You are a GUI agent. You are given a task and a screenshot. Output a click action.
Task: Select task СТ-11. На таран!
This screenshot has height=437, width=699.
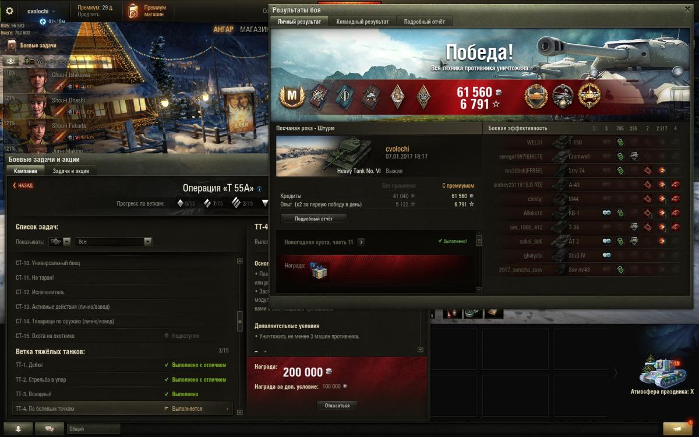coord(123,277)
